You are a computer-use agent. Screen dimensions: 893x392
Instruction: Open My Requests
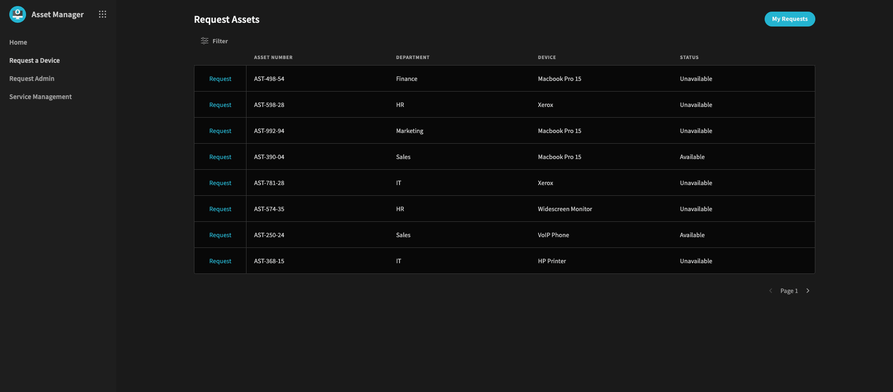[790, 19]
